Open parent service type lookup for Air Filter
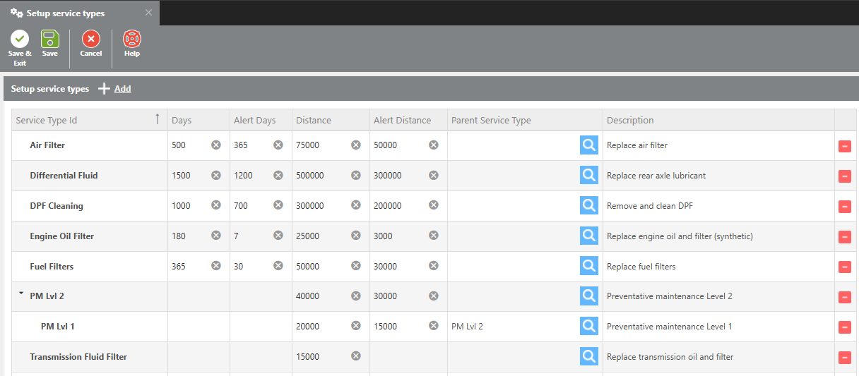The image size is (859, 376). pos(588,145)
